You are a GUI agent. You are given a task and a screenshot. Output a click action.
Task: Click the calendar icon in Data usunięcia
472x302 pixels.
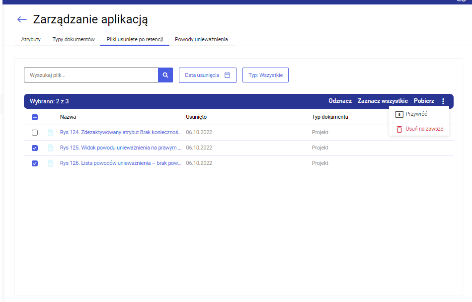coord(227,75)
